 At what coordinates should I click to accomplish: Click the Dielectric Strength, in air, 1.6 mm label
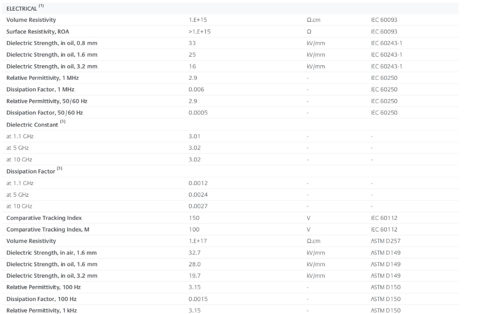click(51, 253)
